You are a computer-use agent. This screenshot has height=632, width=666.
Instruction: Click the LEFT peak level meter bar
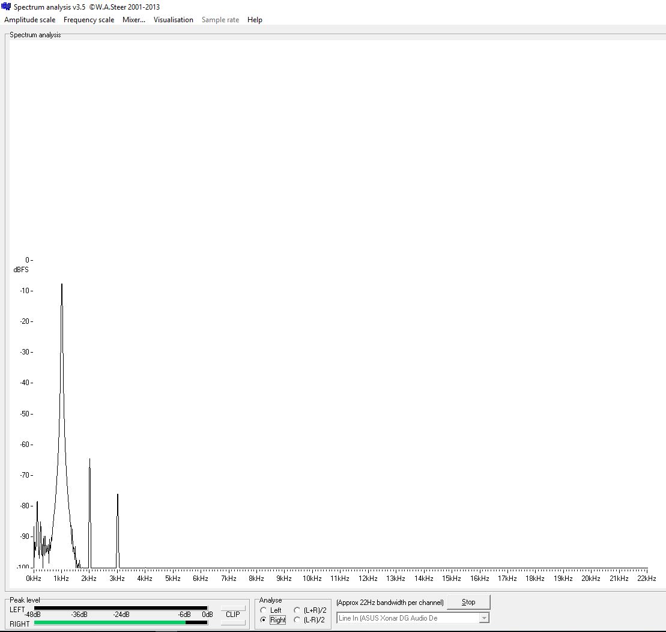[121, 608]
